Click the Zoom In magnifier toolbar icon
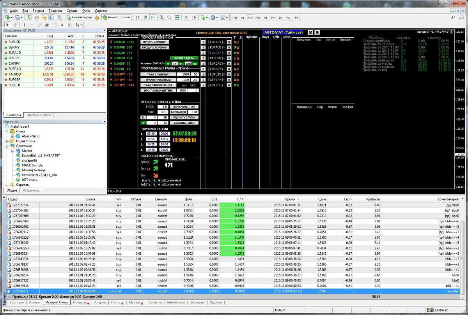 point(162,18)
